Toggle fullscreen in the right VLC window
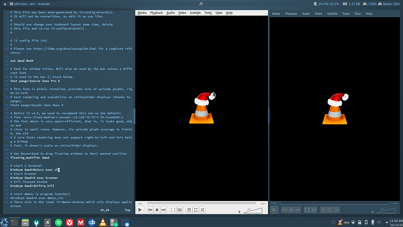Screen dimensions: 403x227 click(x=307, y=210)
